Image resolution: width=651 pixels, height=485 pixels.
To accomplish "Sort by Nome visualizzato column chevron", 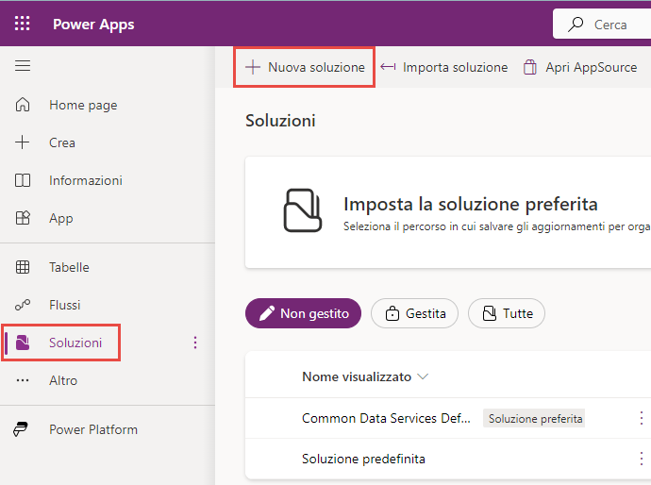I will pyautogui.click(x=423, y=376).
